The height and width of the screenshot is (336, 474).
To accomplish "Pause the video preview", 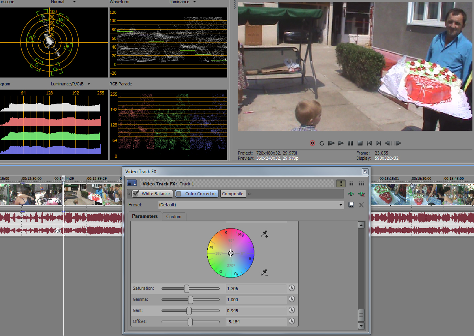I will (x=350, y=143).
